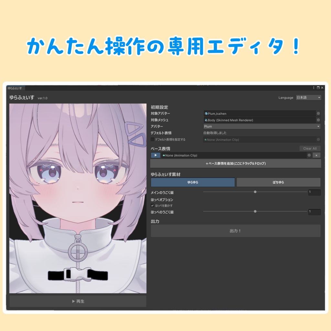Click ほっぺのうごく量 value field
The height and width of the screenshot is (331, 331).
pos(314,211)
